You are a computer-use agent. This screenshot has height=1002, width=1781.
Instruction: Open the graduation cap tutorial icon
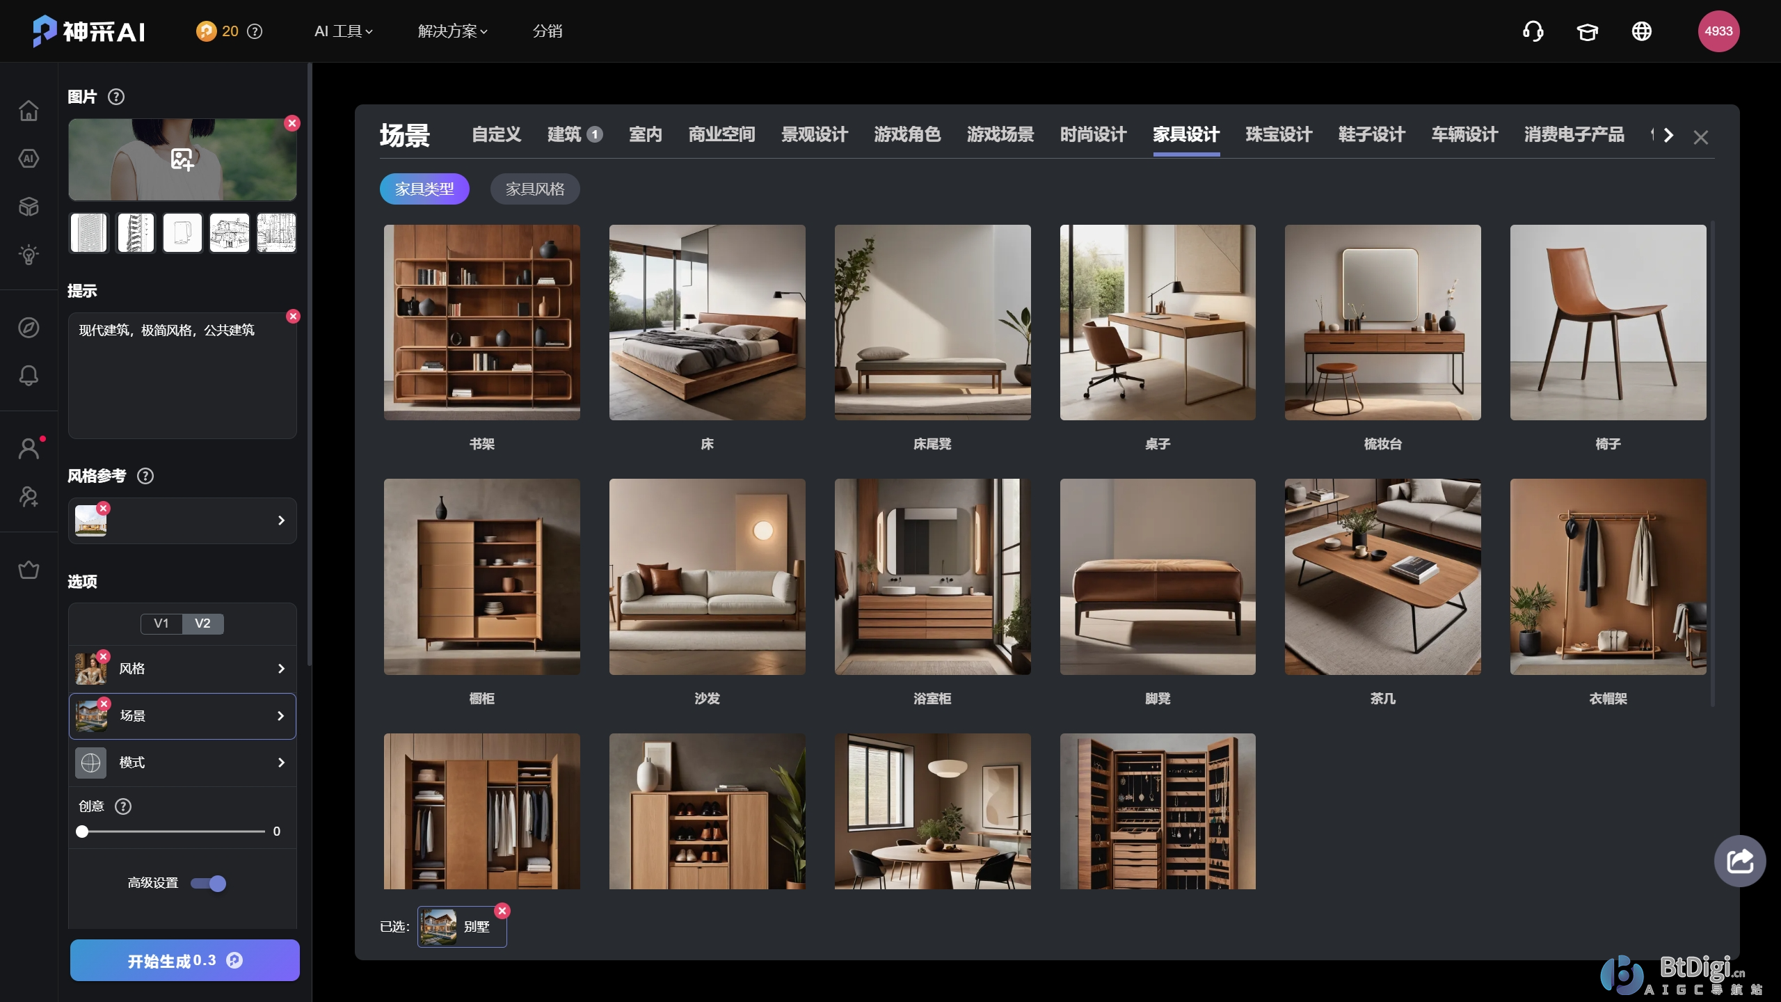[x=1587, y=31]
